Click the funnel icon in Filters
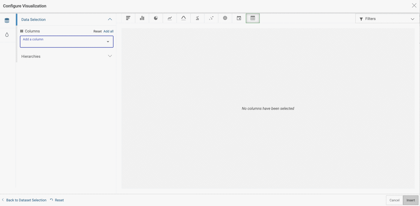420x206 pixels. [361, 19]
